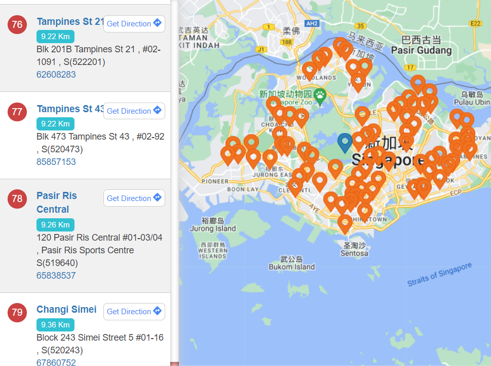
Task: Select the red number 76 marker
Action: pyautogui.click(x=17, y=24)
